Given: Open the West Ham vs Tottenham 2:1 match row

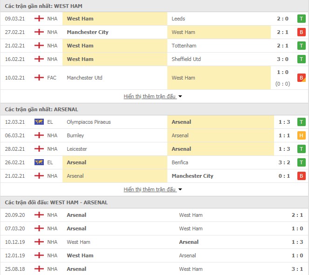Looking at the screenshot, I should (155, 46).
